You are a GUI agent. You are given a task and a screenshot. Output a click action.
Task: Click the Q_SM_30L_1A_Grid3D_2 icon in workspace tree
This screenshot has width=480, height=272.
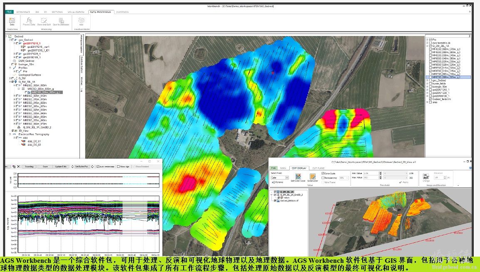tap(19, 127)
